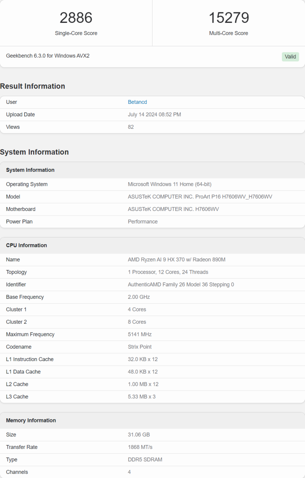The height and width of the screenshot is (478, 305).
Task: Select the AMD Ryzen AI 9 HX 370 name
Action: [177, 260]
